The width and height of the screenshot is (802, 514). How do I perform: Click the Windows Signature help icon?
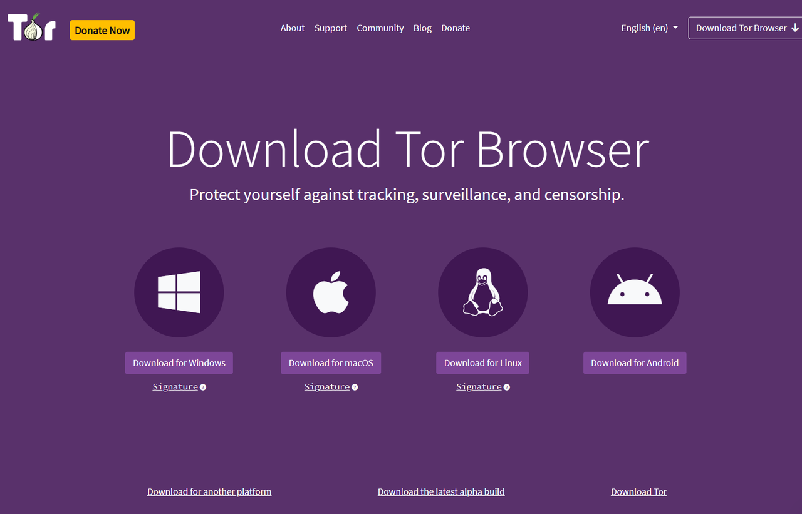click(x=202, y=388)
